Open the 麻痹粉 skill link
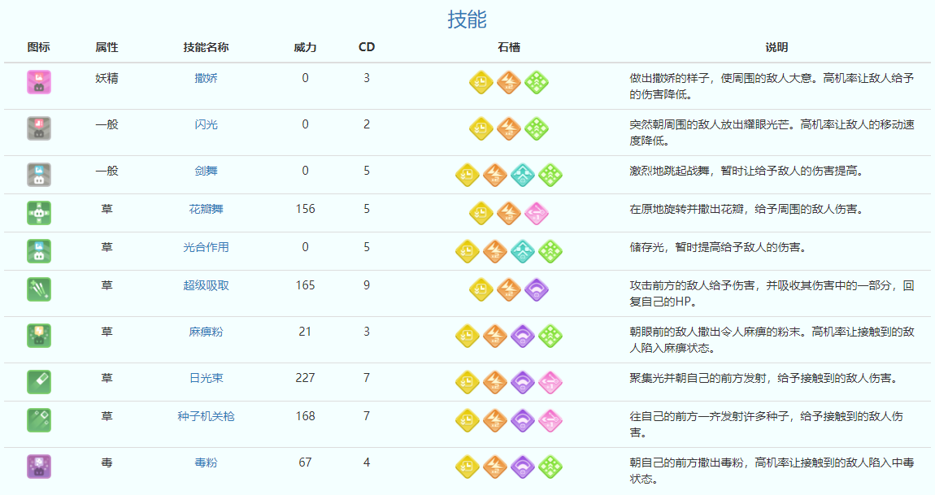 coord(206,332)
